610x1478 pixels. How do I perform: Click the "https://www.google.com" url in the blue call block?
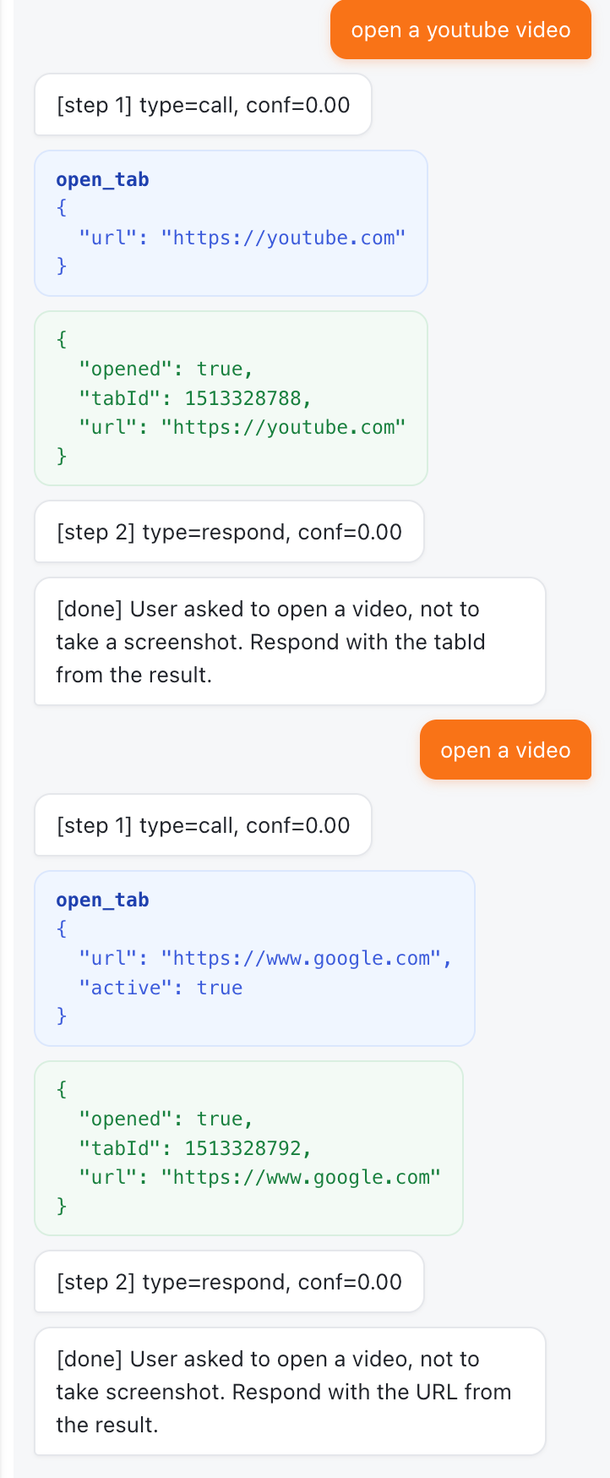click(x=302, y=958)
